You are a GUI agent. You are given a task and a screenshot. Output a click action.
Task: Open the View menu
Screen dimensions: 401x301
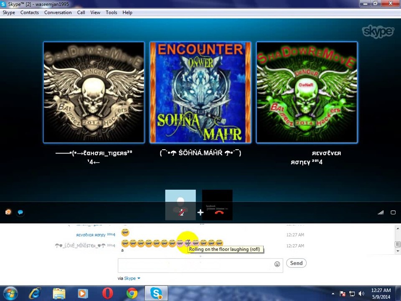coord(95,12)
